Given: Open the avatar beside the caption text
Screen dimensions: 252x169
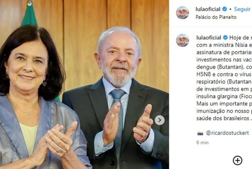Looking at the screenshot, I should click(182, 40).
